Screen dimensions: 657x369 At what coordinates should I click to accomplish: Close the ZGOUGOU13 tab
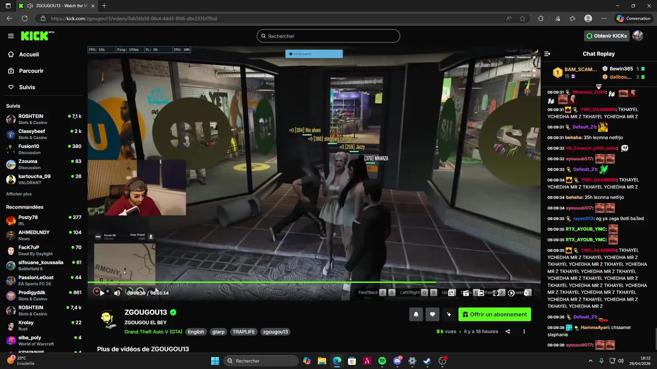[x=92, y=6]
